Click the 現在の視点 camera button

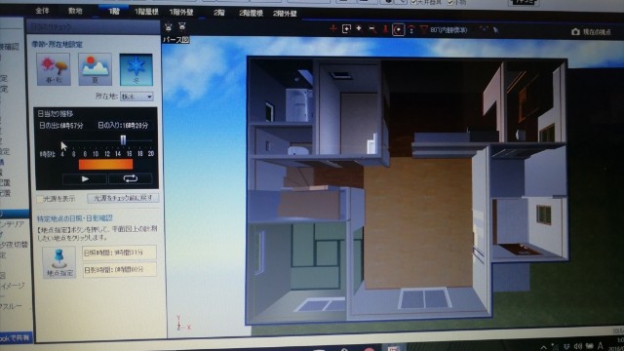(591, 32)
